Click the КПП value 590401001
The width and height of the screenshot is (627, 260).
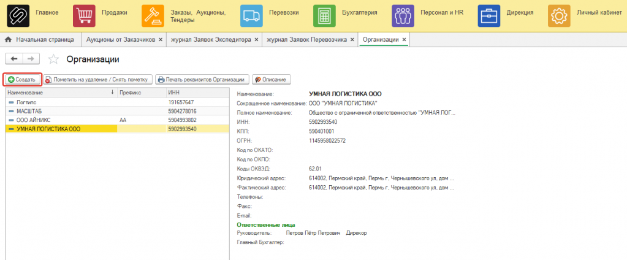(x=322, y=131)
